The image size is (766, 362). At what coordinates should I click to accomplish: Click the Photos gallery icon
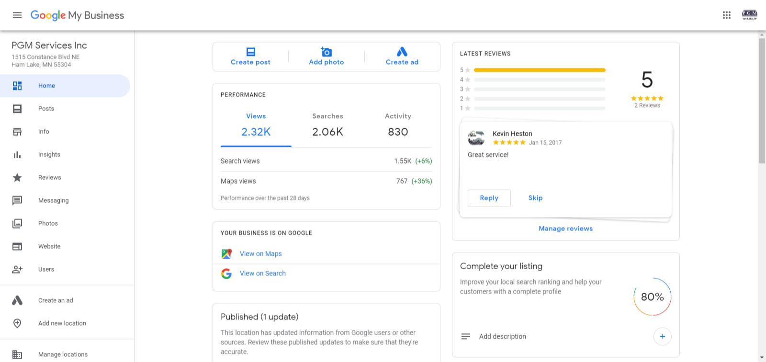click(17, 223)
